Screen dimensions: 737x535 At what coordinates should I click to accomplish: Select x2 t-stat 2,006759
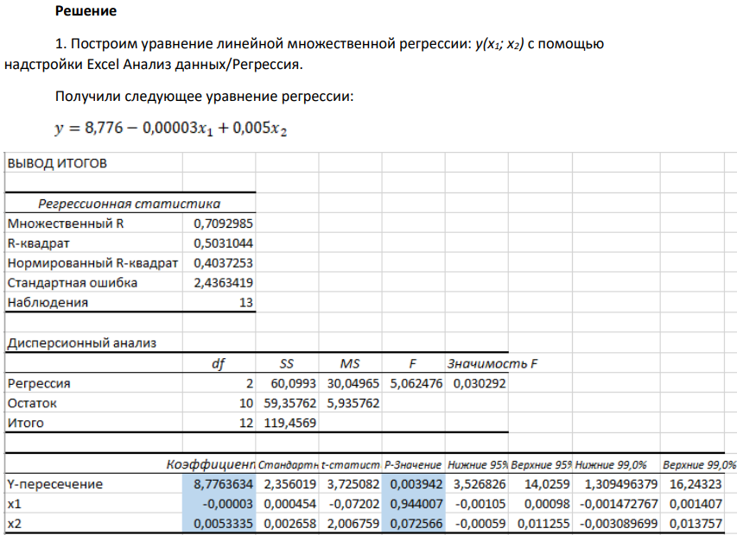353,523
